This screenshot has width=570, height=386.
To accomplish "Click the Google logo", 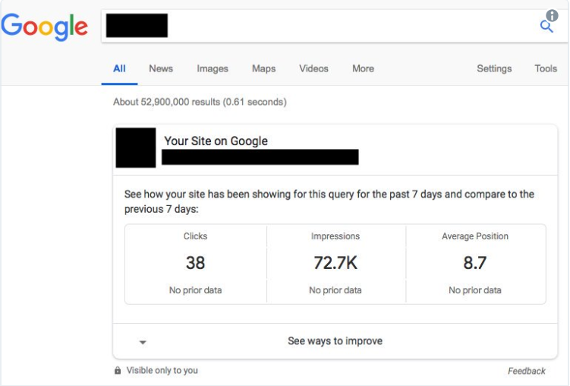I will [45, 27].
